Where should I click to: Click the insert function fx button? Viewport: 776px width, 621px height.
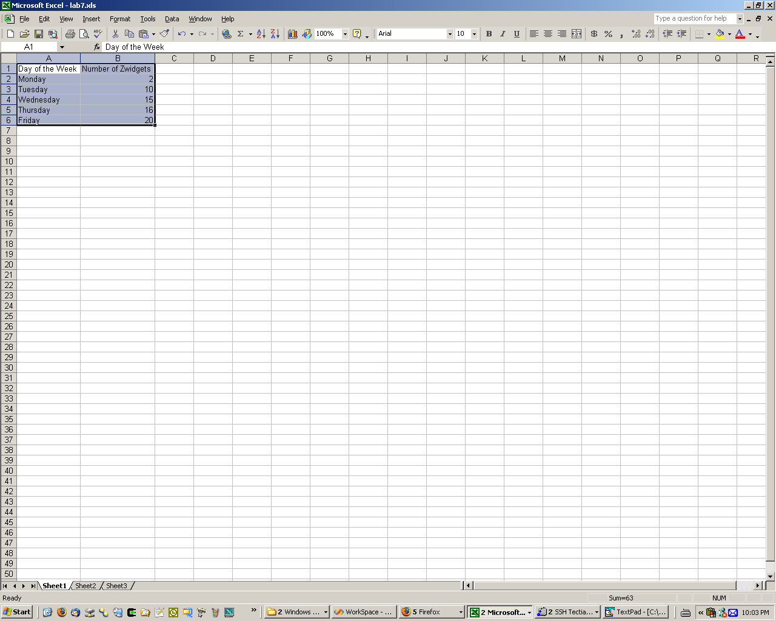pyautogui.click(x=97, y=47)
